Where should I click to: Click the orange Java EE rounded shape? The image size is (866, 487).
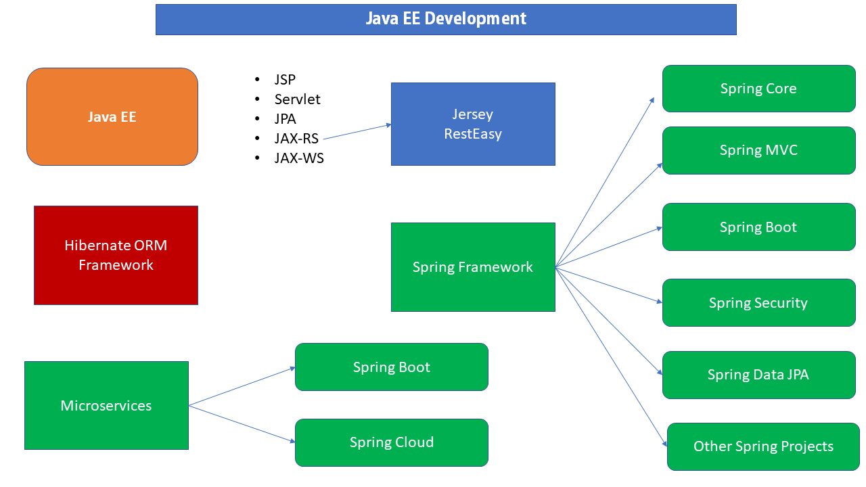pos(112,116)
